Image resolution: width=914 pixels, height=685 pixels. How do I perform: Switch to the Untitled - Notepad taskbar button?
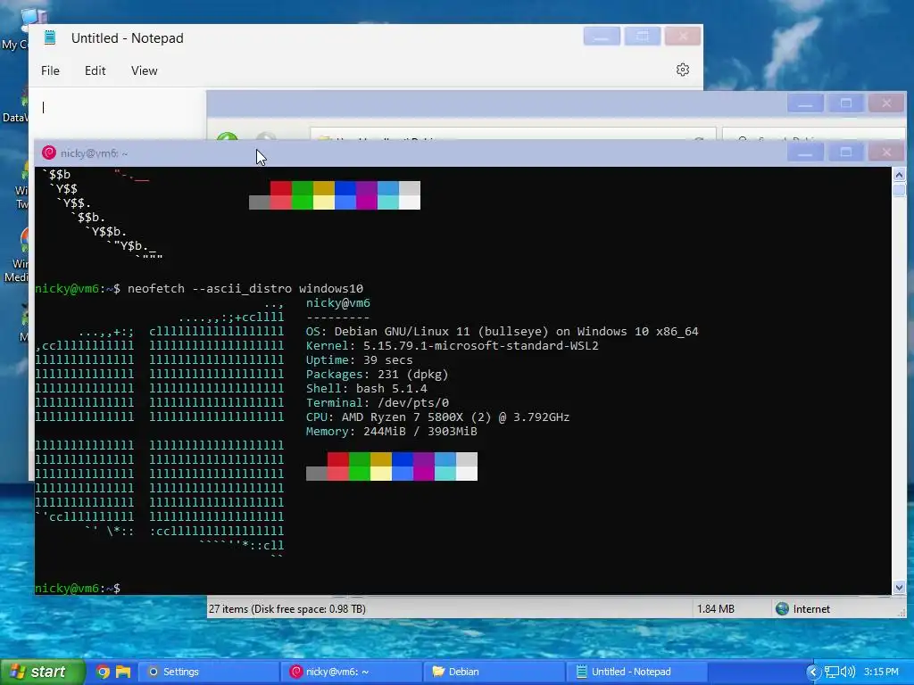[x=637, y=672]
